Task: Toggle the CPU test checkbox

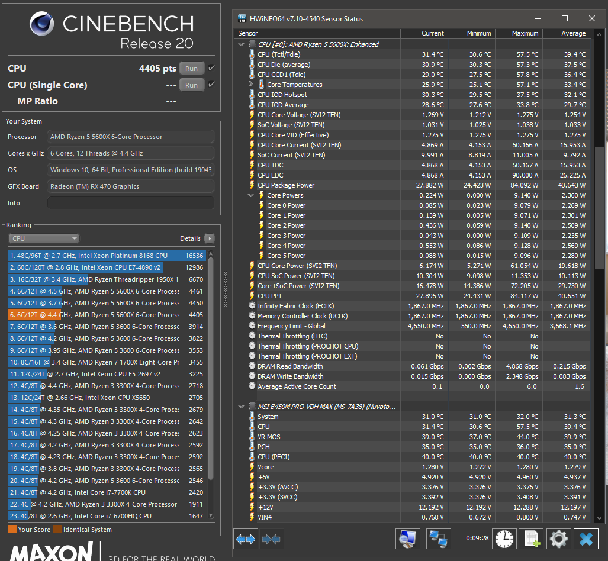Action: pyautogui.click(x=211, y=68)
